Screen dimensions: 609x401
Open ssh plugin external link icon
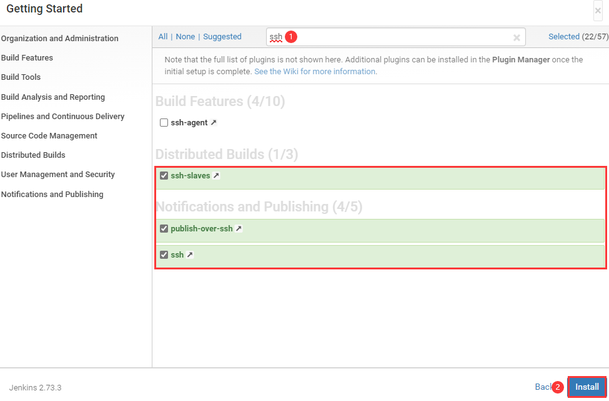coord(190,255)
